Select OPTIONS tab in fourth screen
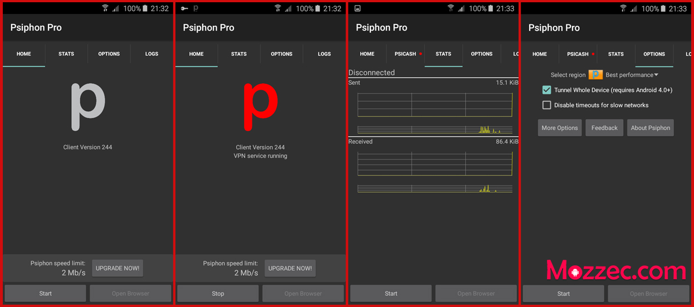 654,54
